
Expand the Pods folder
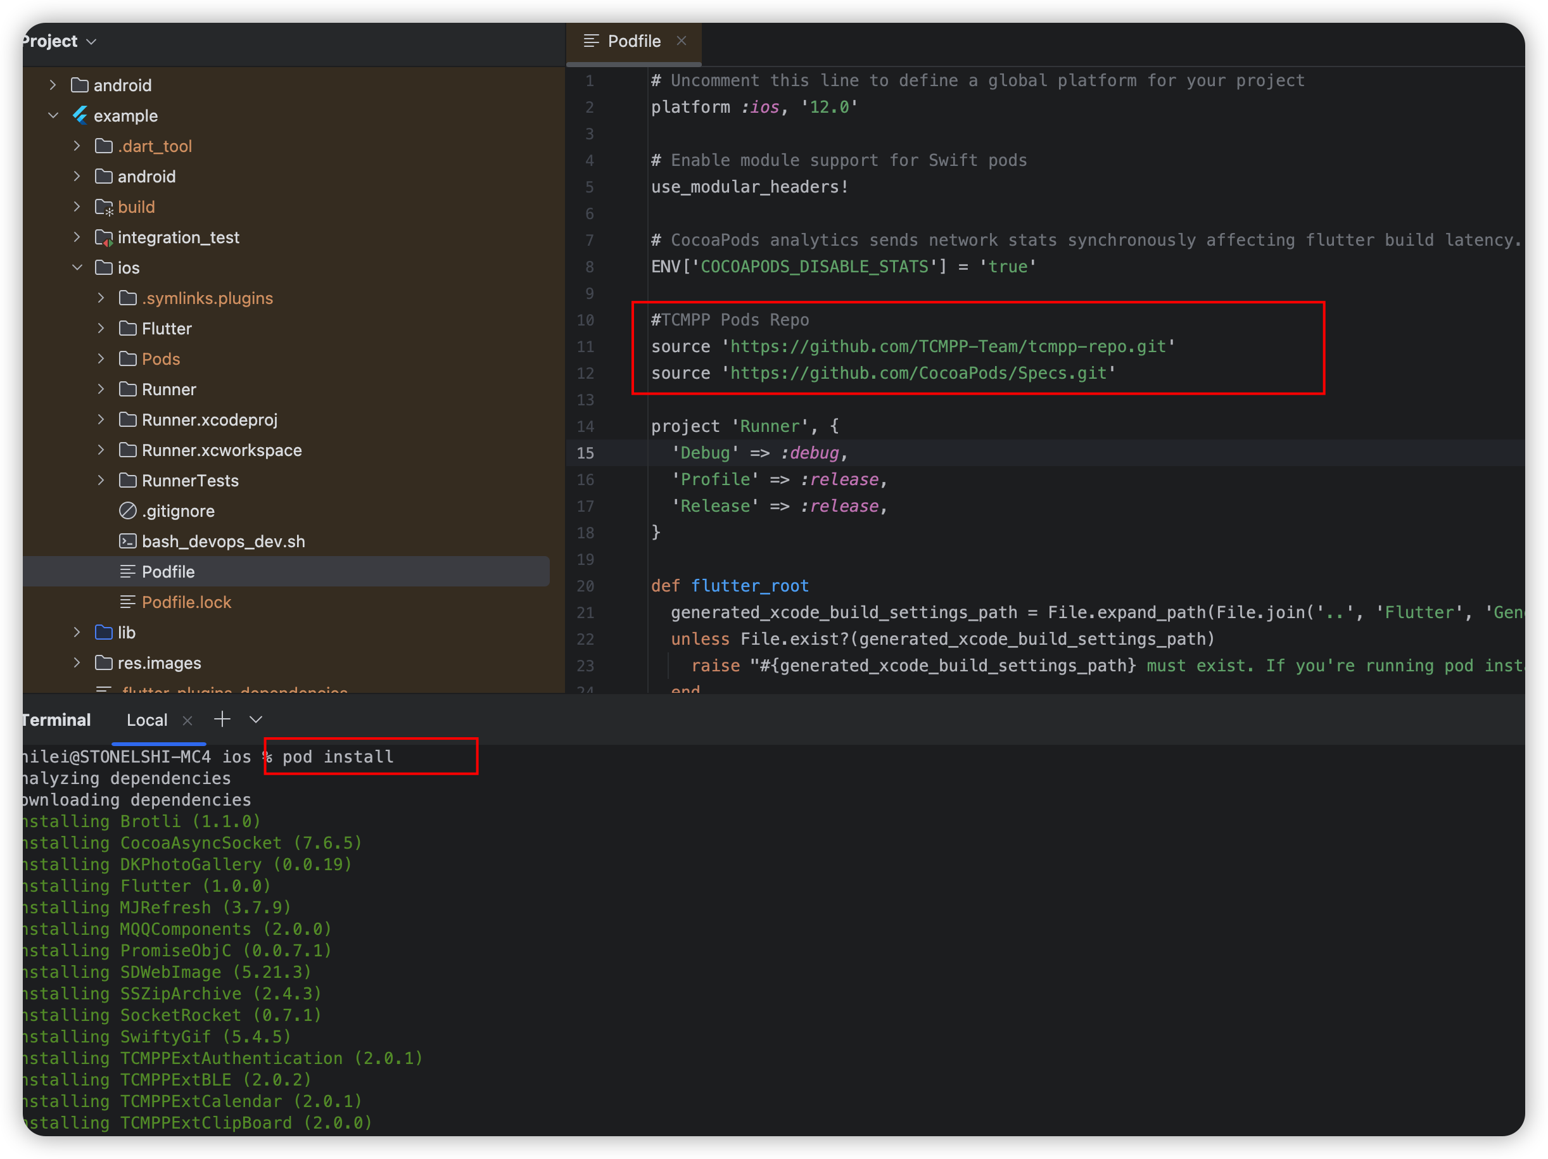pyautogui.click(x=101, y=358)
